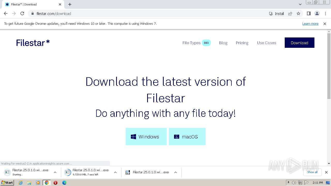Viewport: 331px width, 186px height.
Task: Open the Windows Start menu
Action: point(7,182)
